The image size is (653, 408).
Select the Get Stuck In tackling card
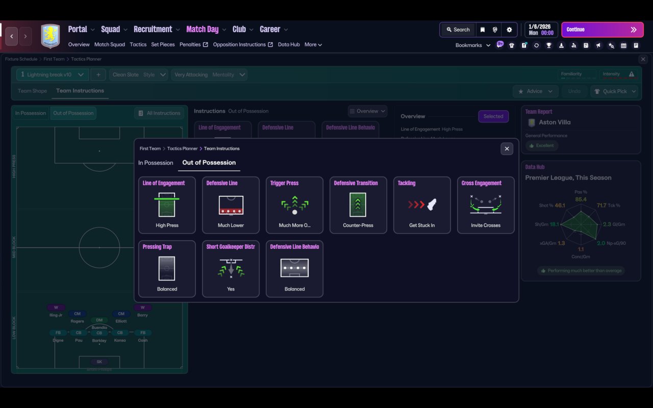(x=422, y=205)
